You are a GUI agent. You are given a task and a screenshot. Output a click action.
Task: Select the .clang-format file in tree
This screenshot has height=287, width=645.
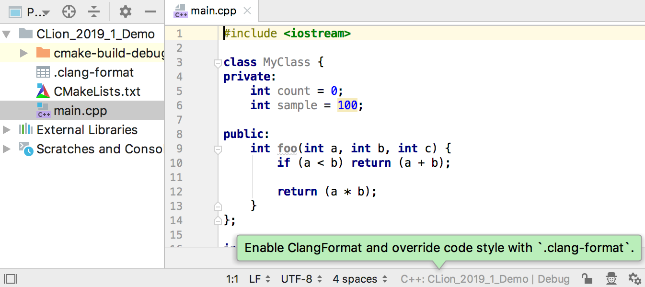coord(94,72)
